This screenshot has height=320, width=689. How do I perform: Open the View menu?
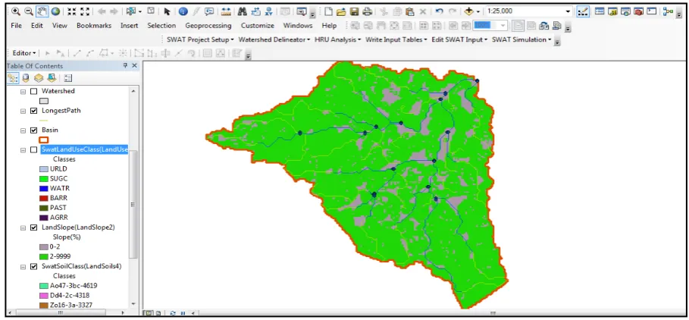[x=60, y=26]
